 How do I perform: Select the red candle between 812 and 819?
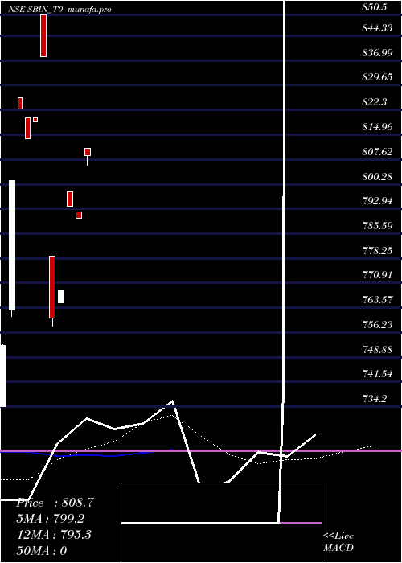pos(27,128)
